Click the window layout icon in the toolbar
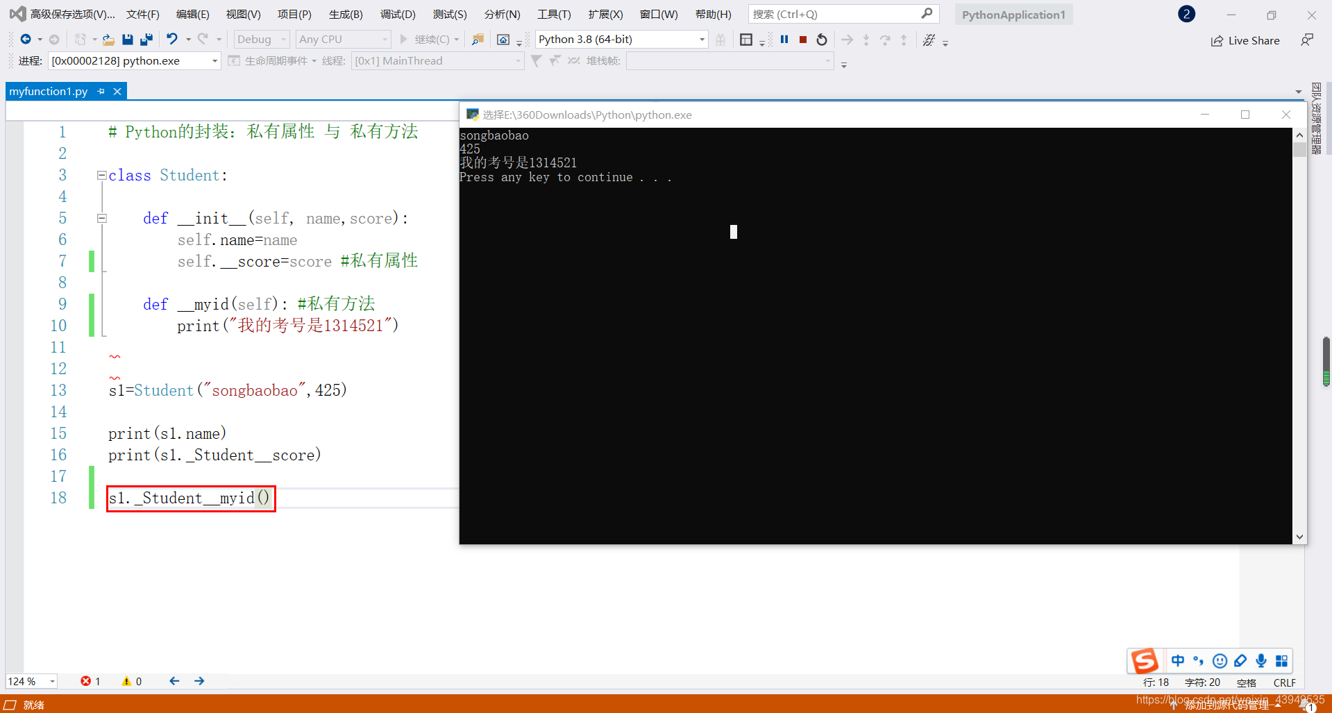The width and height of the screenshot is (1332, 713). click(x=746, y=40)
